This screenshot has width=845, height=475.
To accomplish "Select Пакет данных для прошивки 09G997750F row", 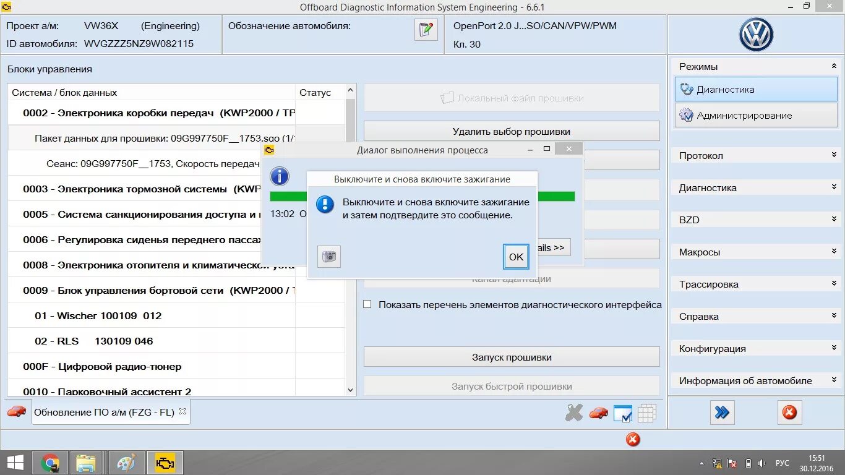I will [176, 138].
